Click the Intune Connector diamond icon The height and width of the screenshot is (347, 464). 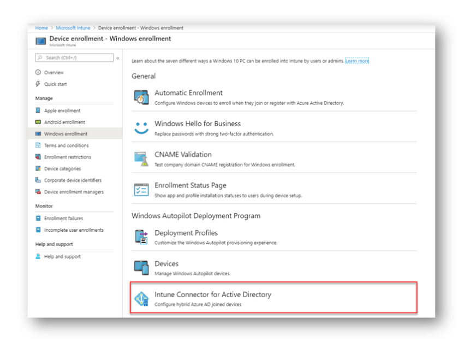[141, 299]
